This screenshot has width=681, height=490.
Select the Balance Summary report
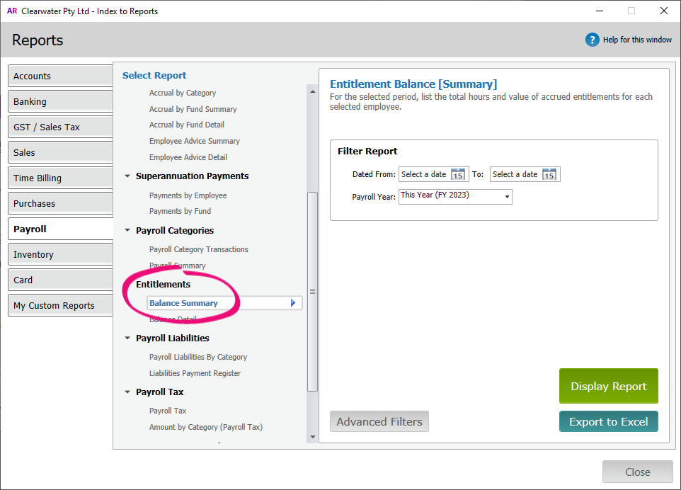click(224, 303)
